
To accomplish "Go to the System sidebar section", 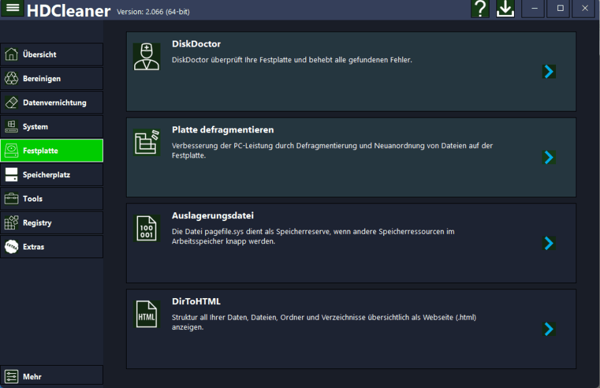I will coord(51,126).
